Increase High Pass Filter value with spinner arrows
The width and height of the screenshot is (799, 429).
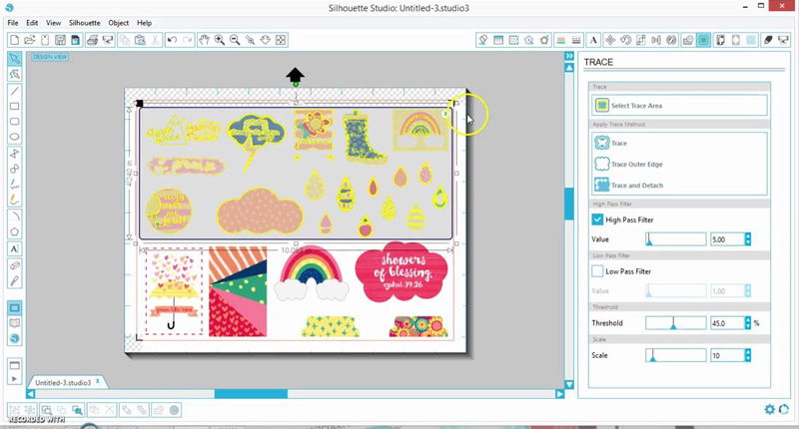point(747,239)
